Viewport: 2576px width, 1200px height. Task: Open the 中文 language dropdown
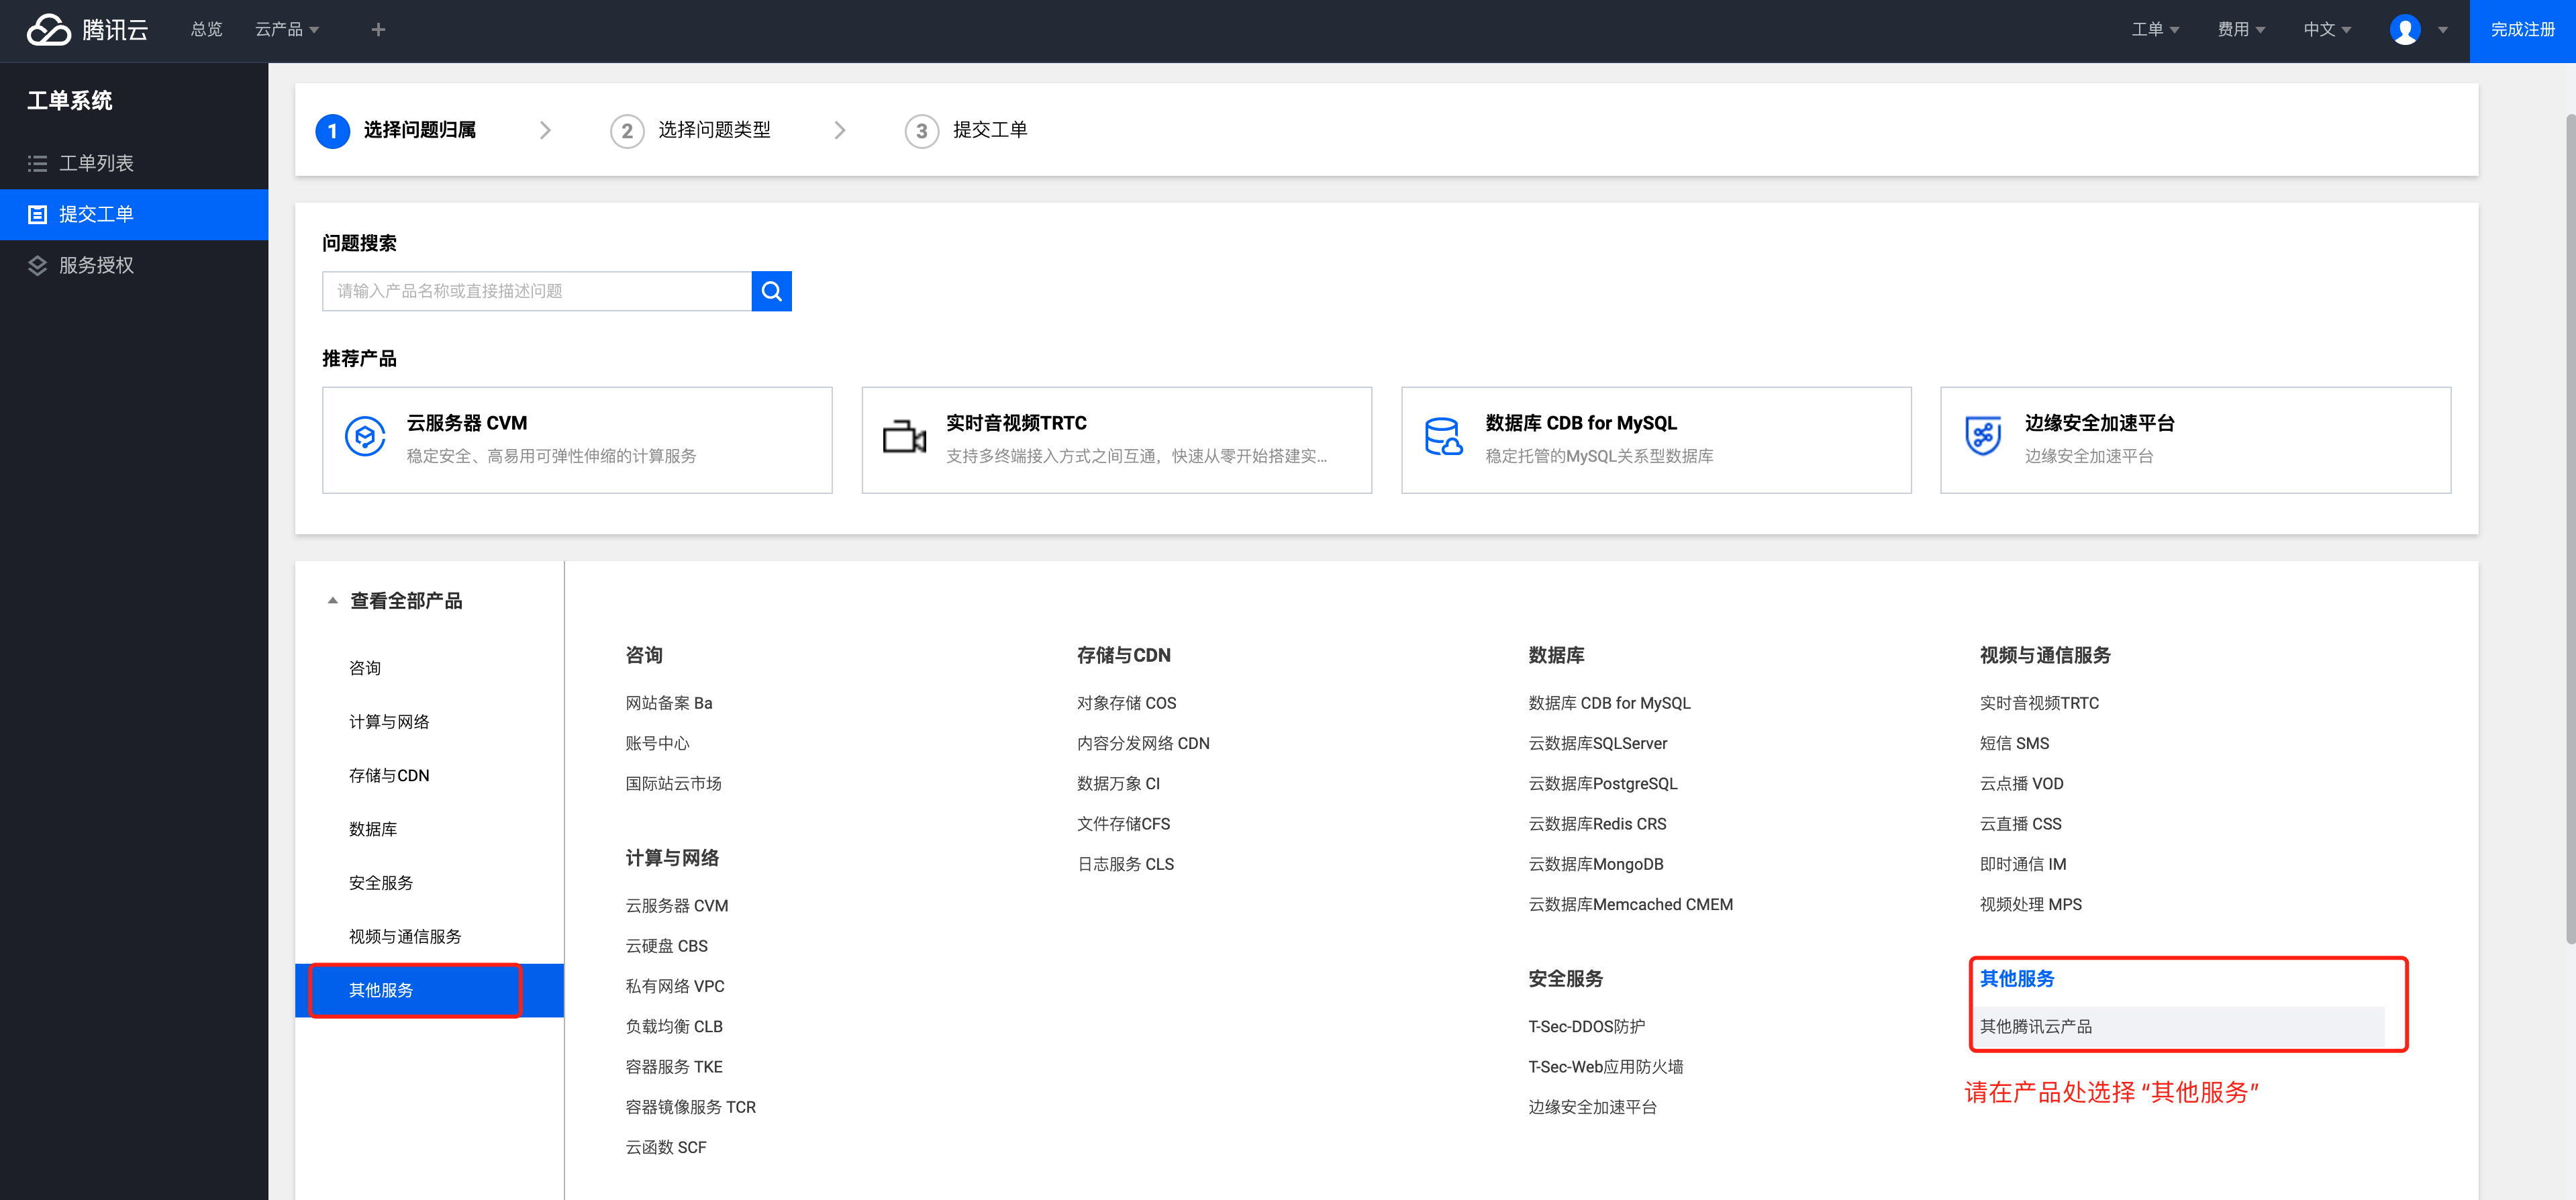[x=2326, y=30]
